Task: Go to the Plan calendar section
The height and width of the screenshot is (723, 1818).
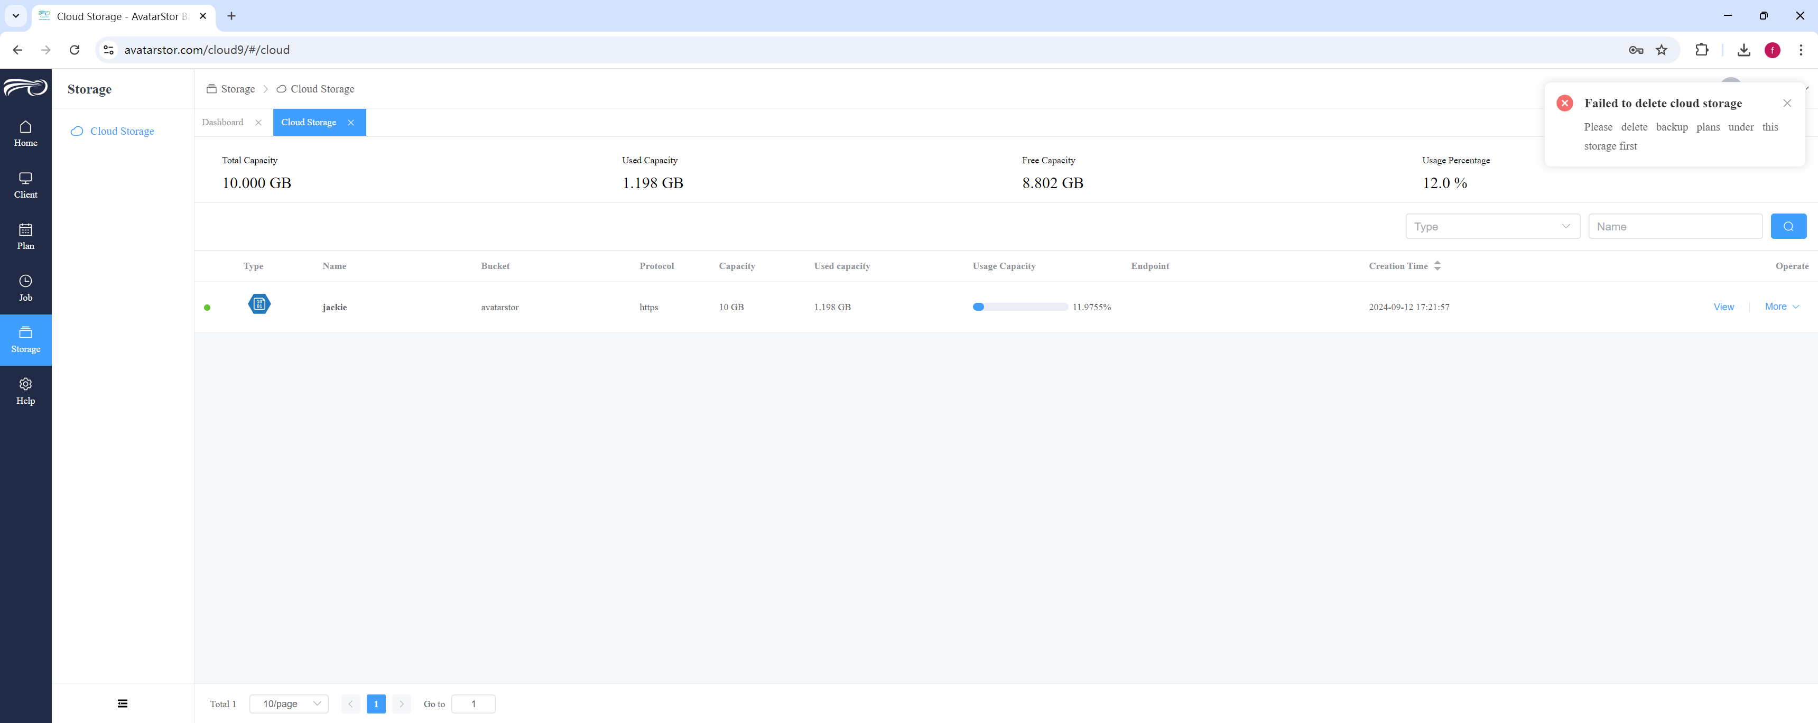Action: [x=25, y=237]
